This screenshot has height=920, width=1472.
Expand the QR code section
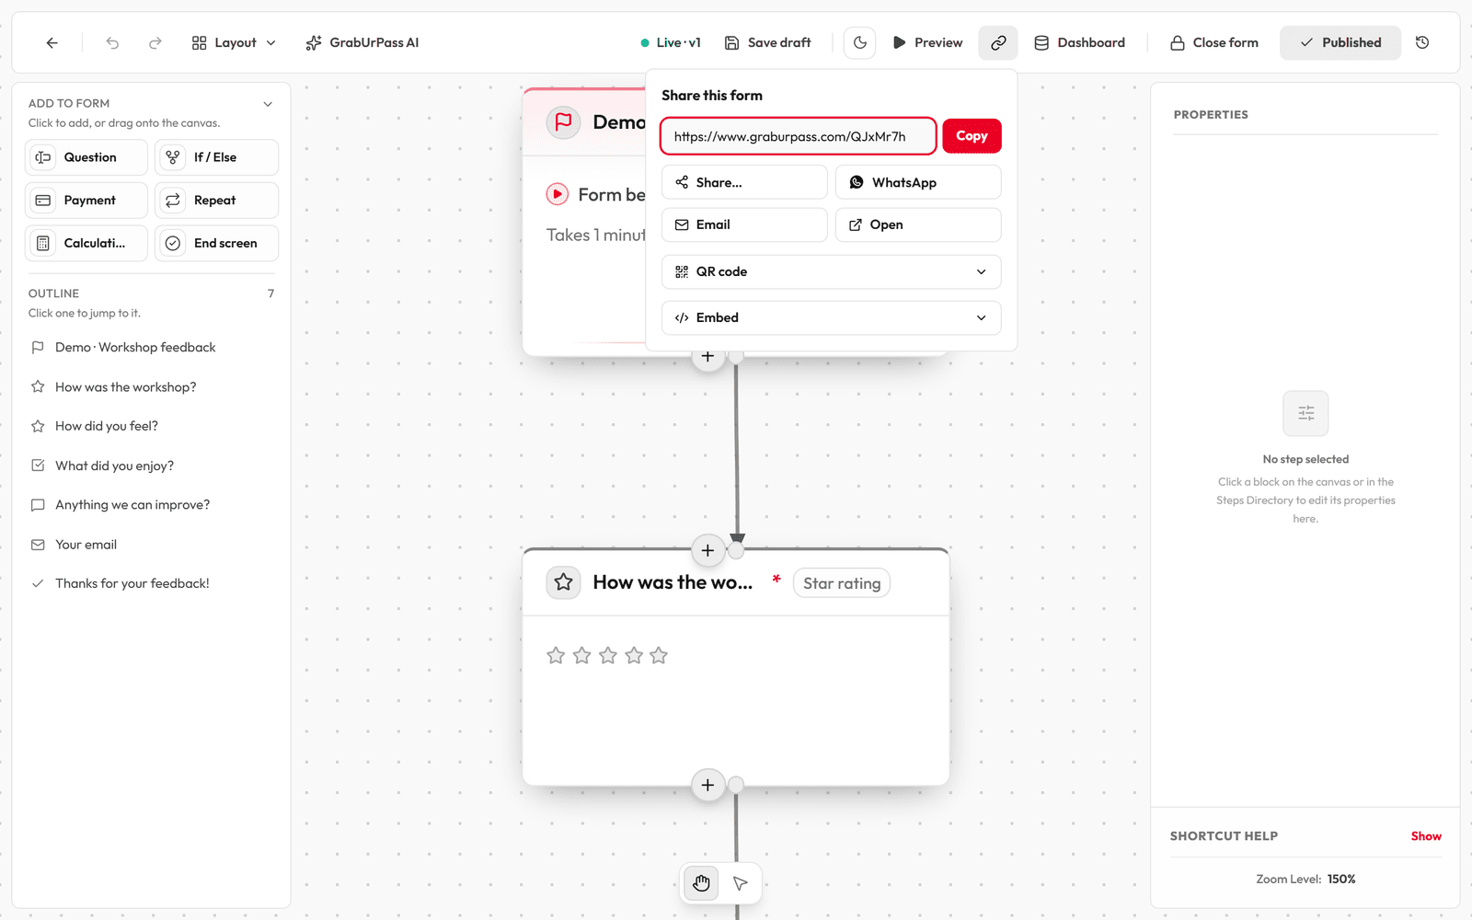coord(832,271)
